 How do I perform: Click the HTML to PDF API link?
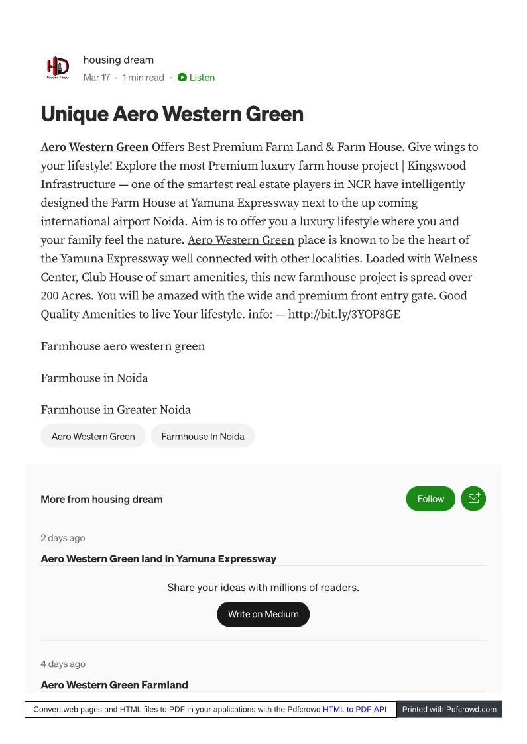point(354,709)
